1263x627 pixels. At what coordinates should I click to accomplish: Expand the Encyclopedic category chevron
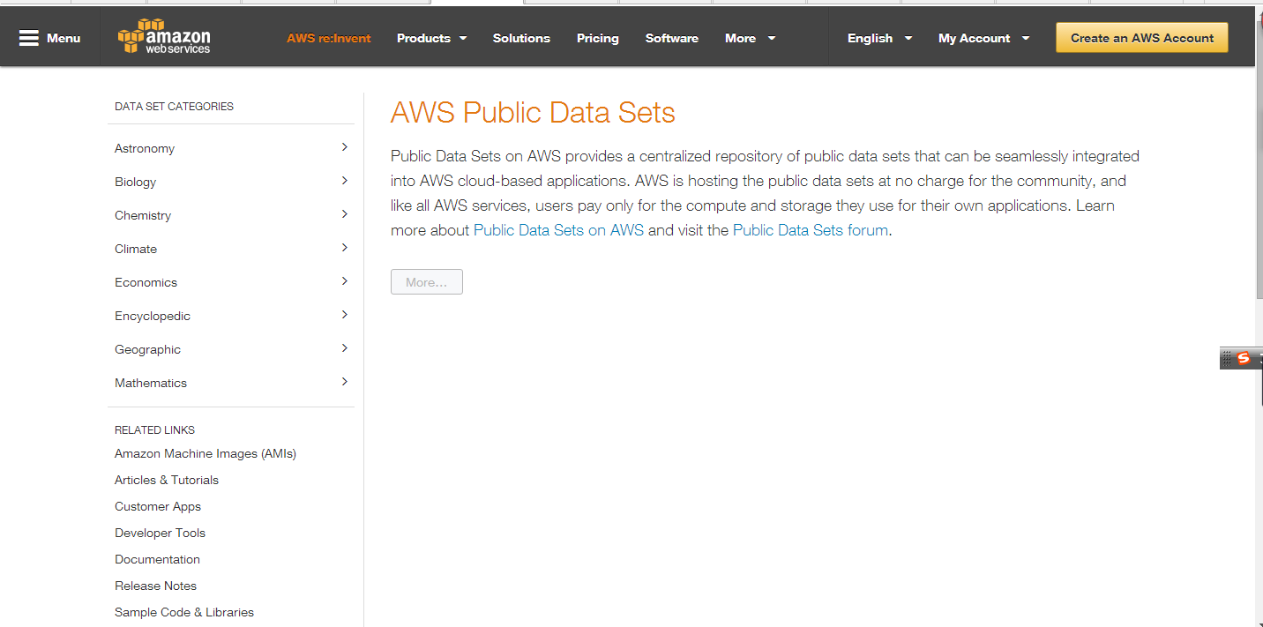click(345, 315)
